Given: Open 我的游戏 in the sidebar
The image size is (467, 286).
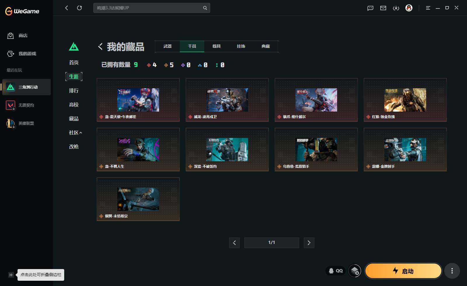Looking at the screenshot, I should [27, 54].
